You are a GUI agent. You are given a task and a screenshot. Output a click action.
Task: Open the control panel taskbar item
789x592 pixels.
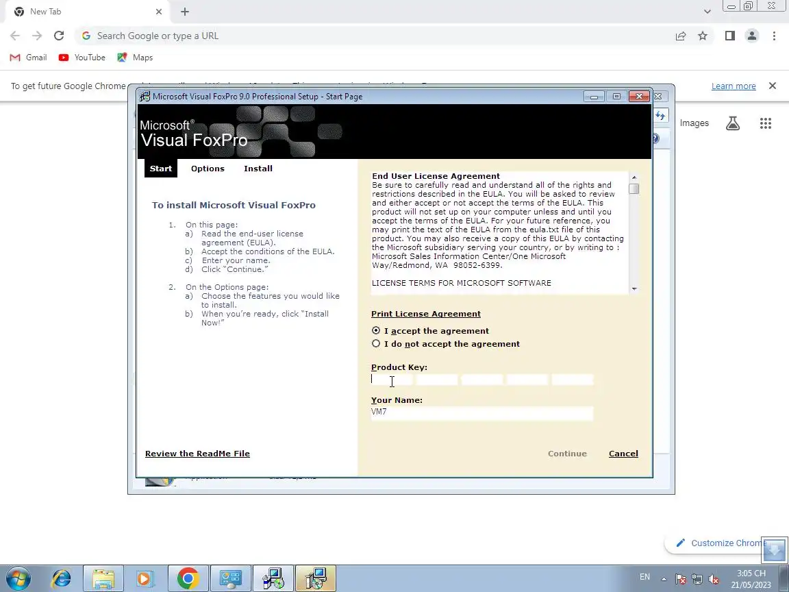pos(230,578)
